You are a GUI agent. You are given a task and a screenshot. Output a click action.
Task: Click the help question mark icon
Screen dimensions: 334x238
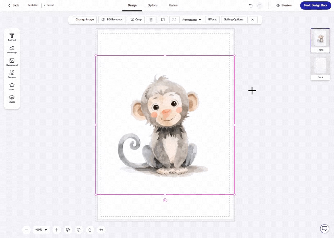coord(79,230)
